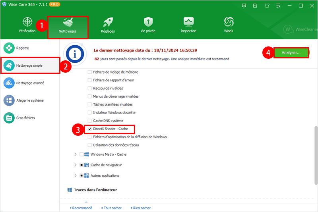Open the notes edit icon in title bar
Image resolution: width=318 pixels, height=212 pixels.
pos(255,6)
